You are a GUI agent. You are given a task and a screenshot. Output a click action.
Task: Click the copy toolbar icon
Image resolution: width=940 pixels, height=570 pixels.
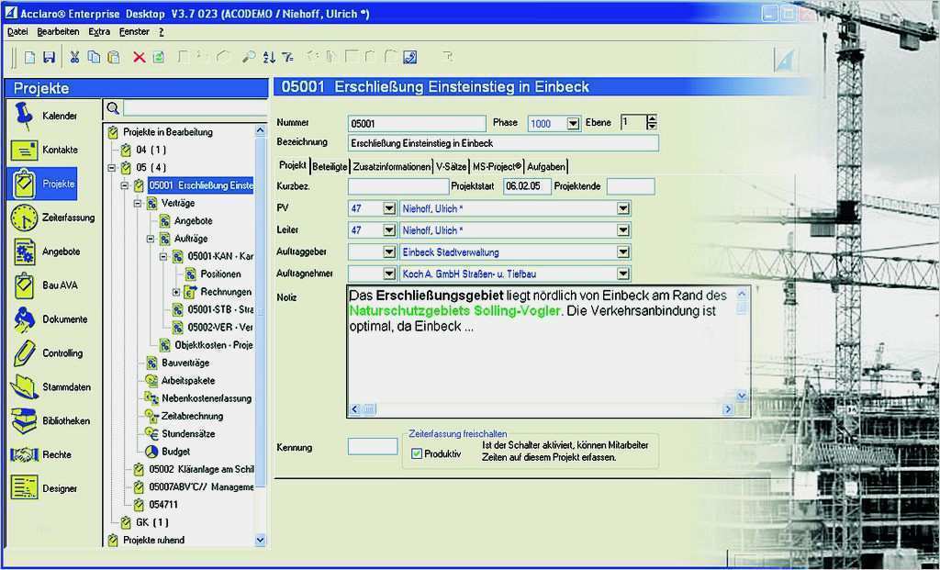95,58
